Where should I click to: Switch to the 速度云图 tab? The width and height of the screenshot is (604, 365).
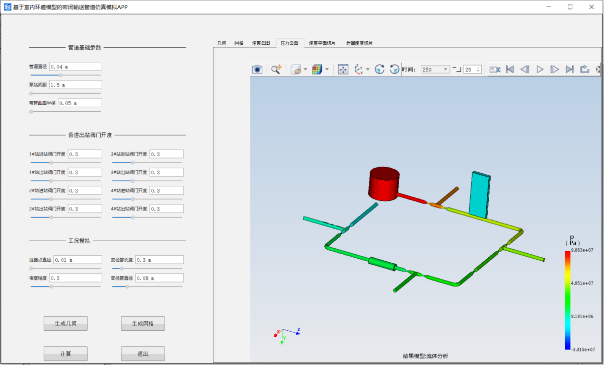click(x=261, y=43)
